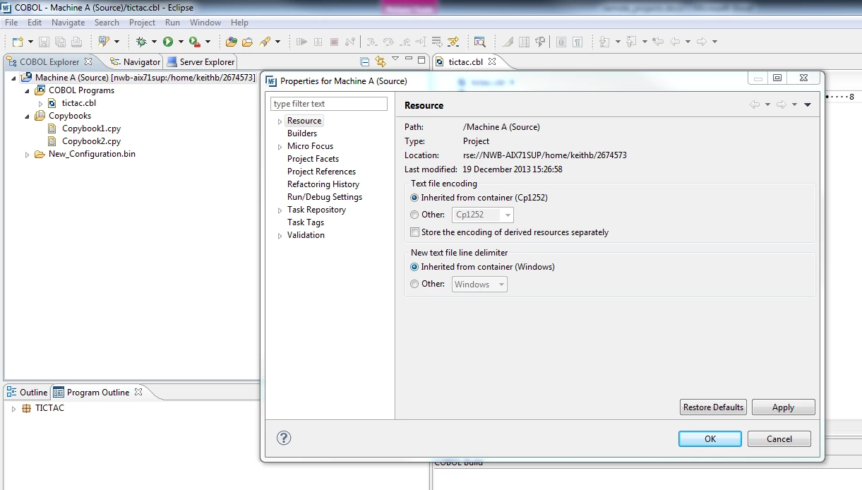This screenshot has height=490, width=862.
Task: Click the Restore Defaults button
Action: click(x=713, y=407)
